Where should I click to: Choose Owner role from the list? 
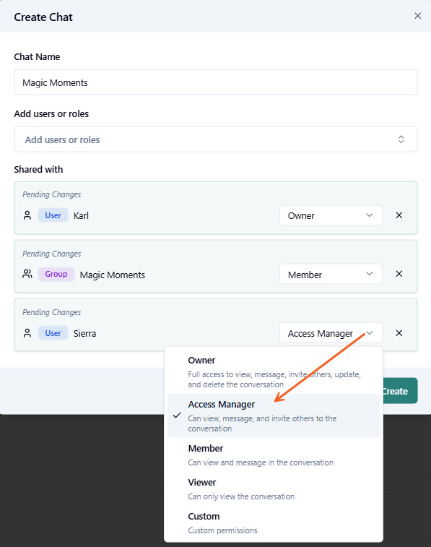(274, 372)
